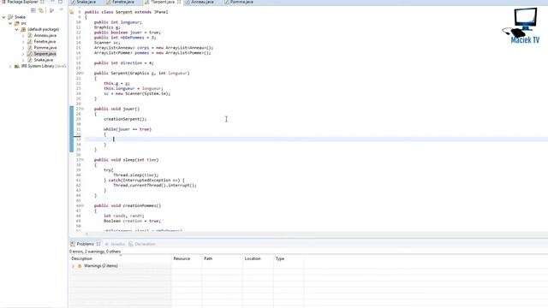Select Snake.java file in tree

click(x=44, y=60)
